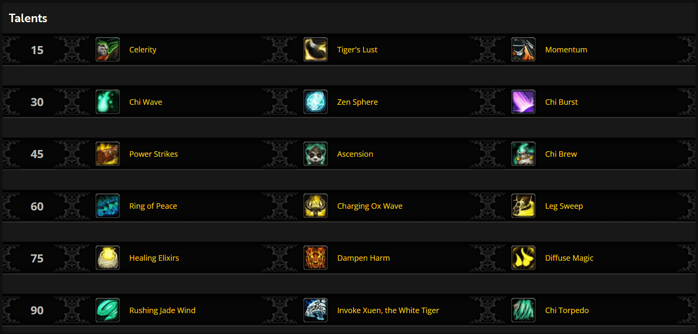Viewport: 698px width, 334px height.
Task: Select the Ring of Peace icon
Action: pyautogui.click(x=107, y=206)
